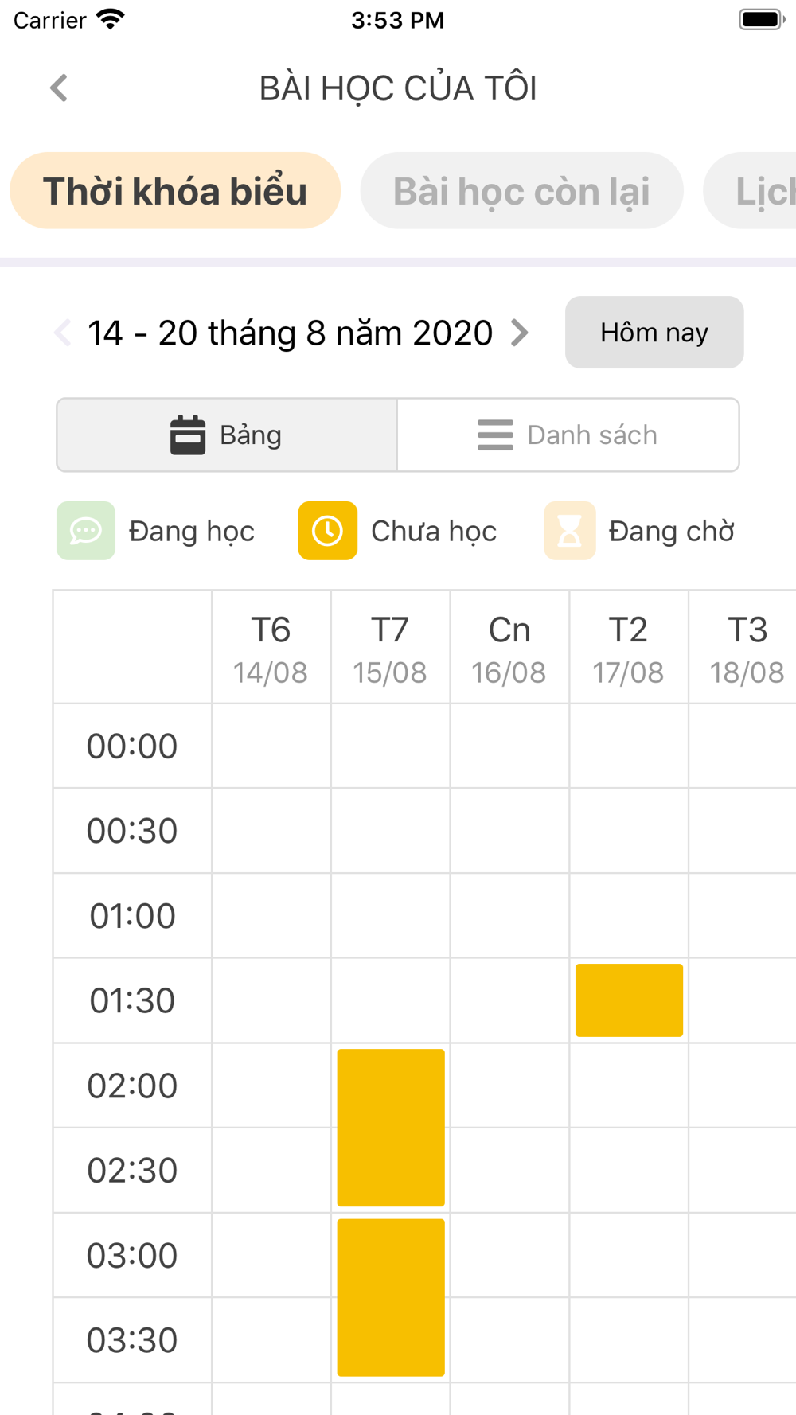
Task: Click the calendar icon beside Bảng
Action: pyautogui.click(x=188, y=435)
